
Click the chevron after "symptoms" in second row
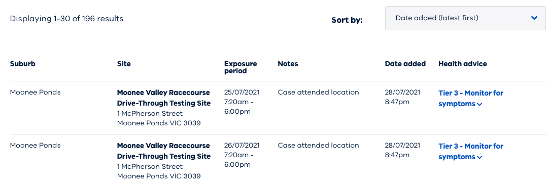479,157
